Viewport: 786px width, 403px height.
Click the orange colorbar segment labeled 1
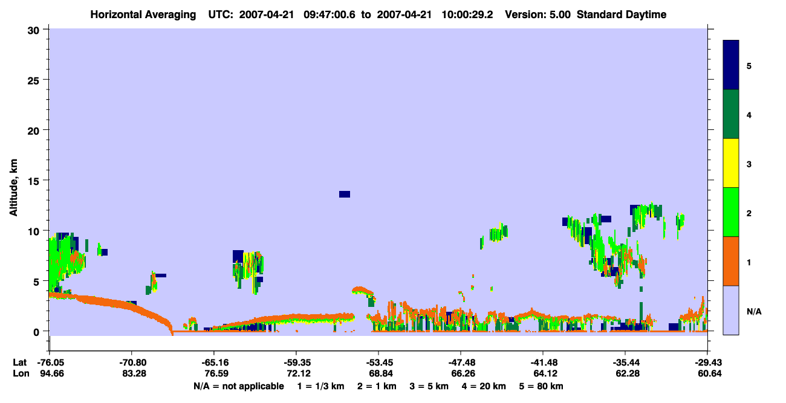pos(731,261)
